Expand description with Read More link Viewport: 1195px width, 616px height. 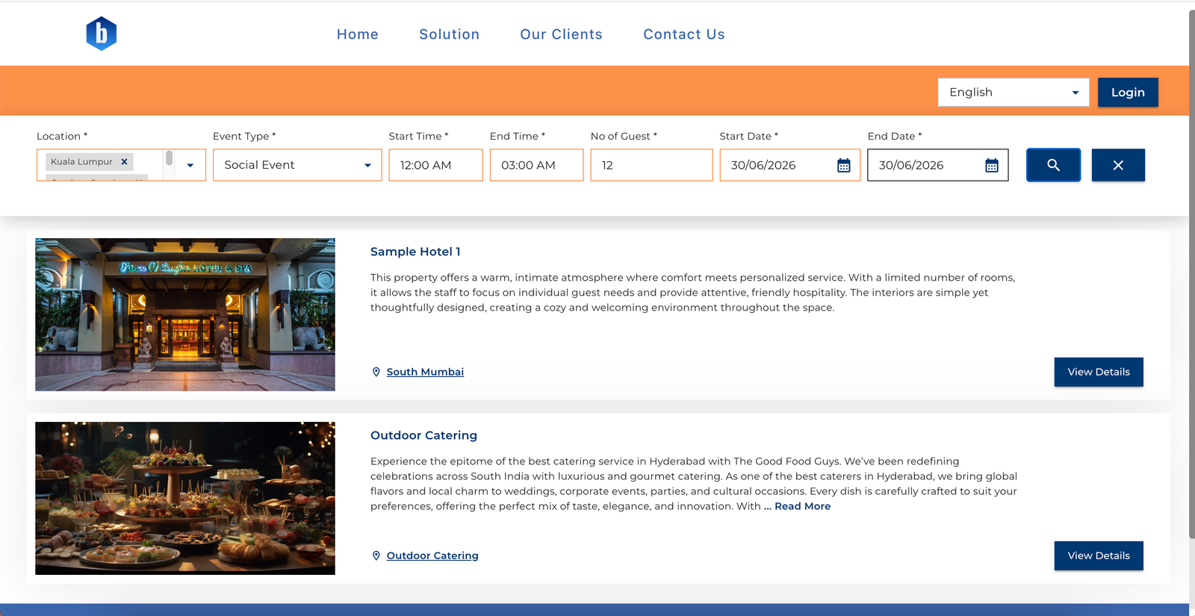pyautogui.click(x=802, y=506)
